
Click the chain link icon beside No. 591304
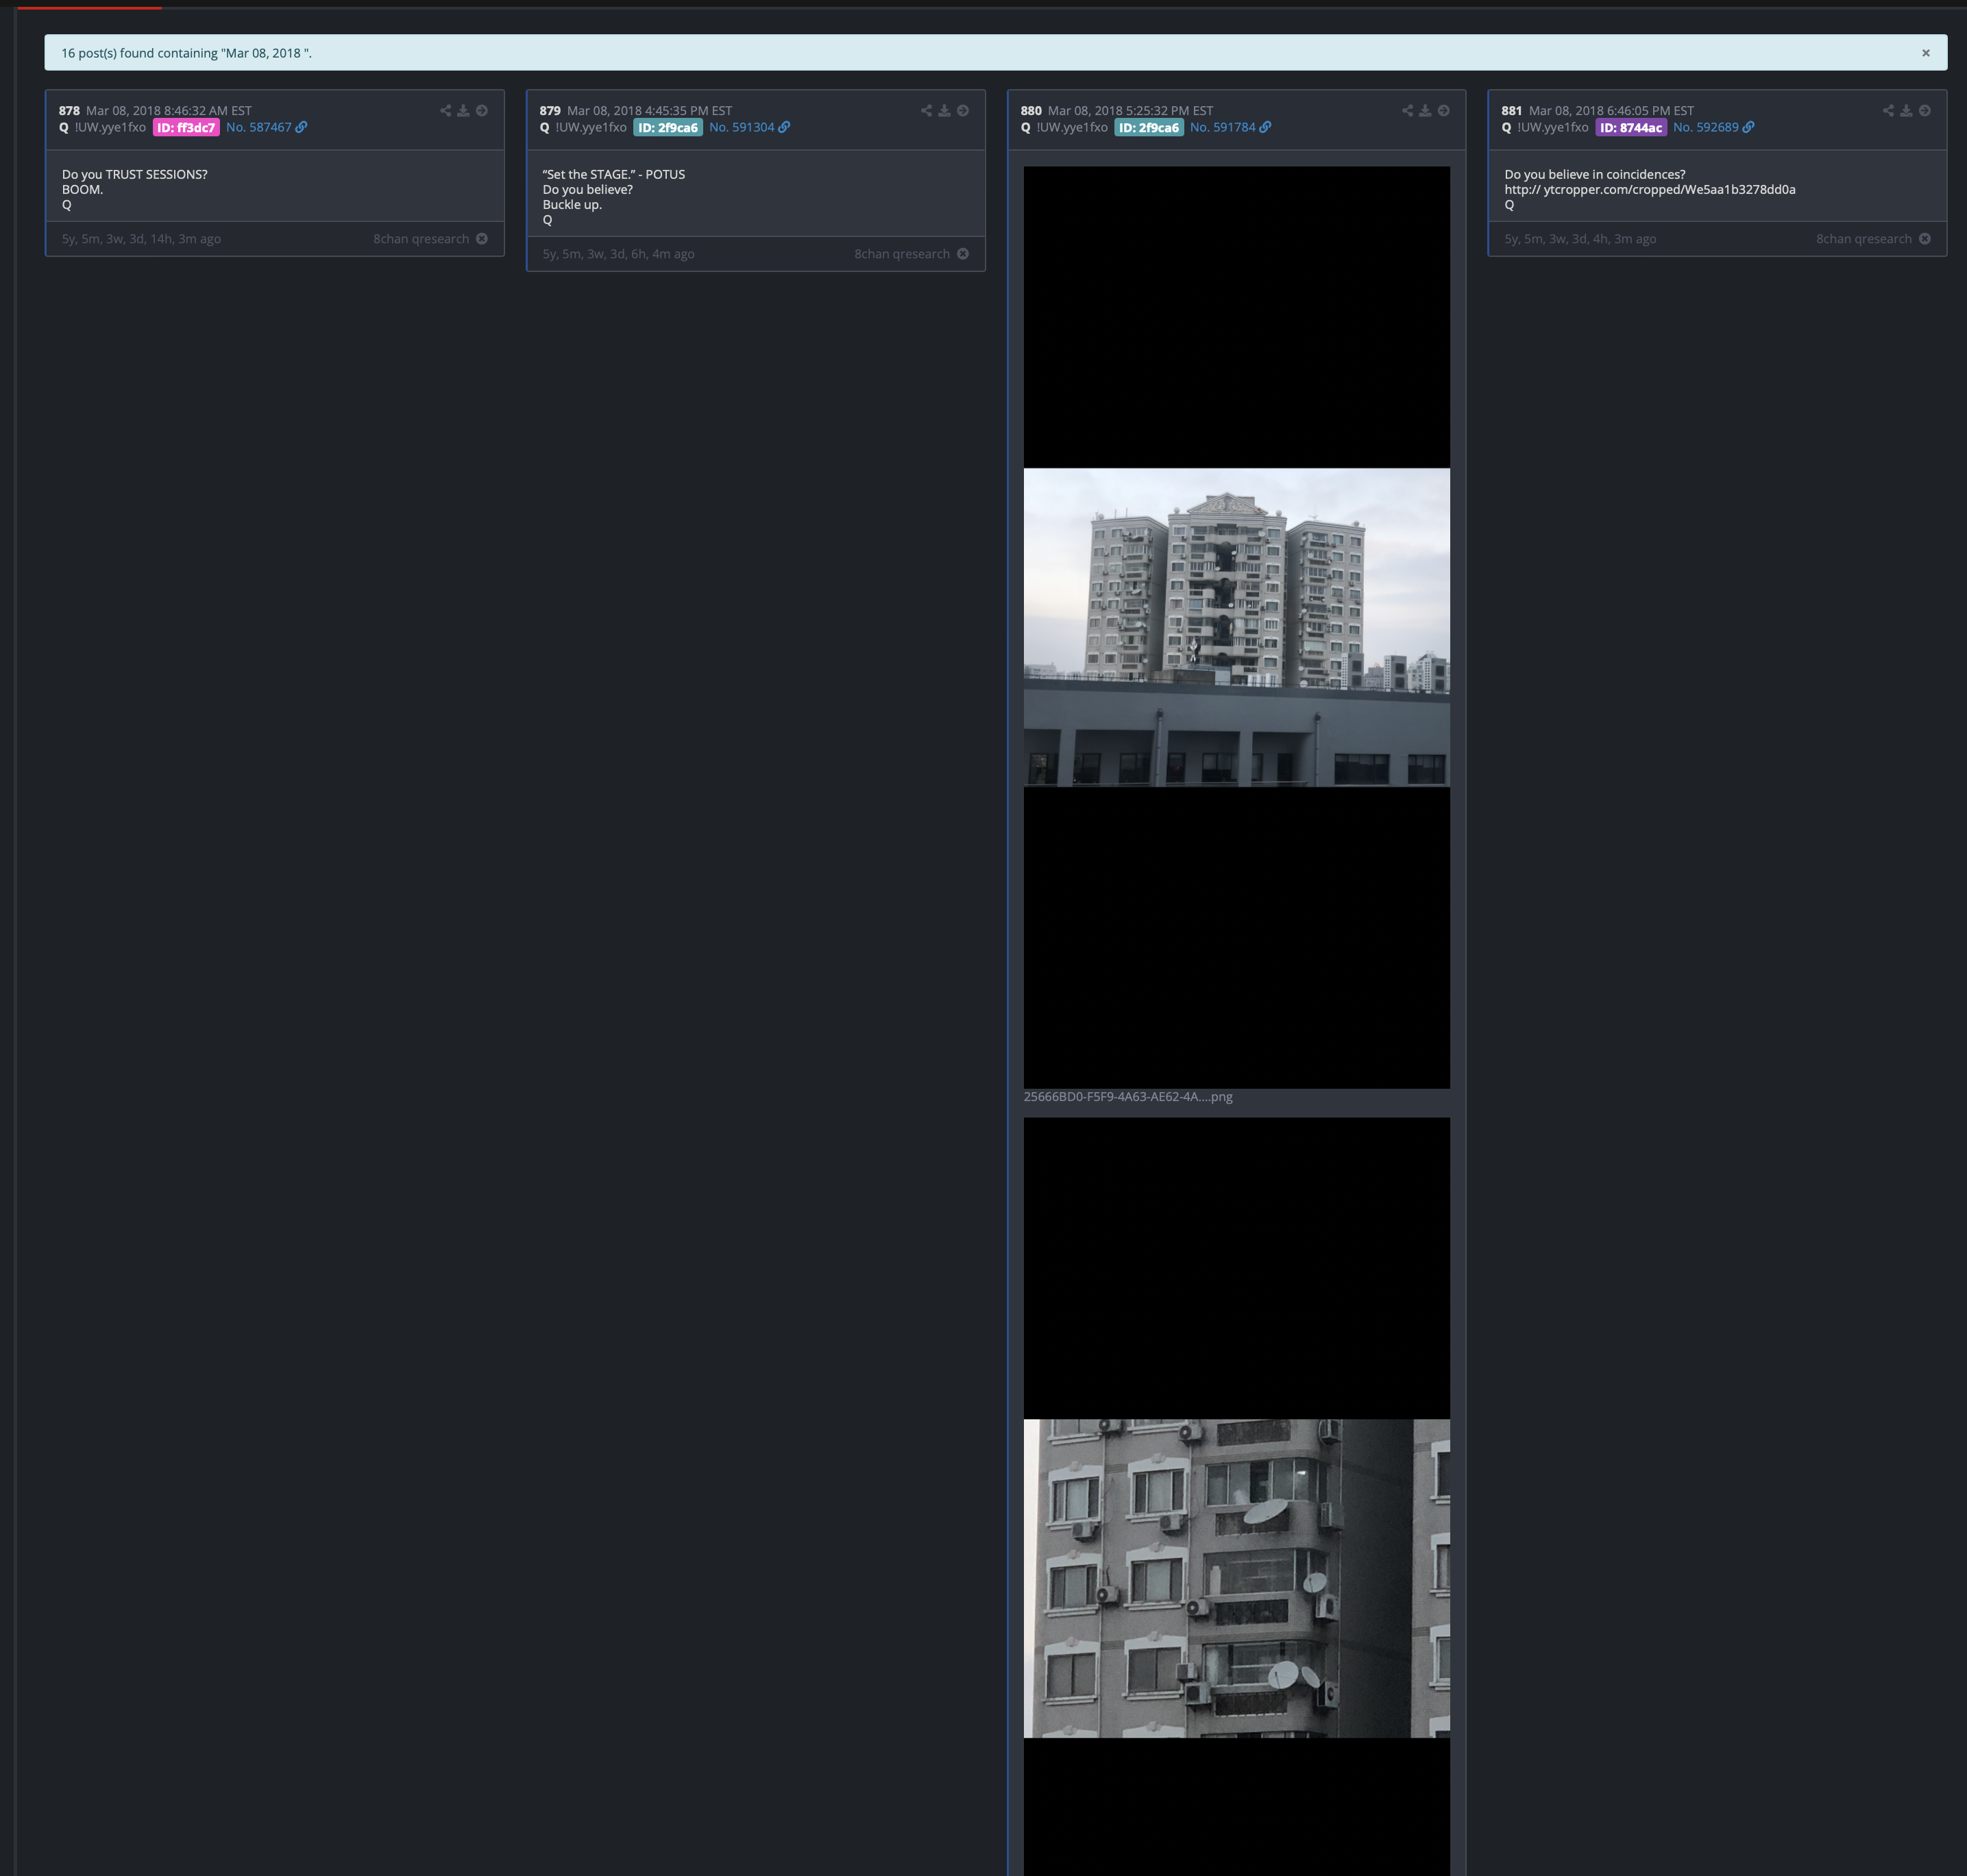pos(784,127)
